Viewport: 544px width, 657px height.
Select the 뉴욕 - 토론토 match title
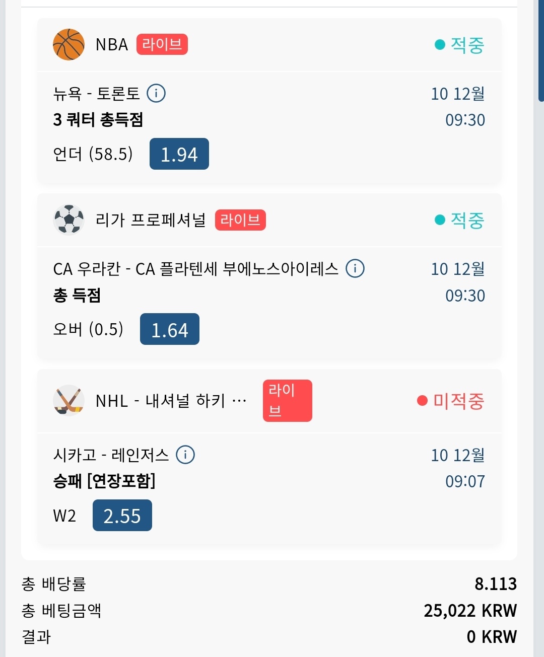(x=96, y=93)
